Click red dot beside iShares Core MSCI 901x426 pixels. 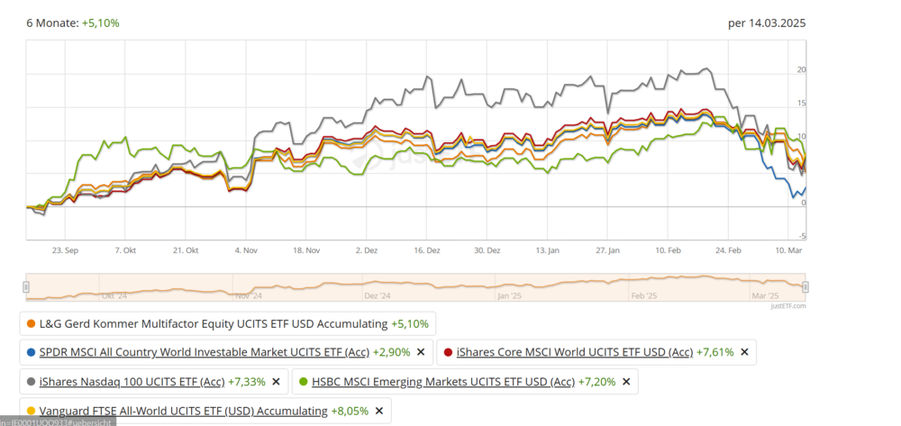[x=448, y=352]
